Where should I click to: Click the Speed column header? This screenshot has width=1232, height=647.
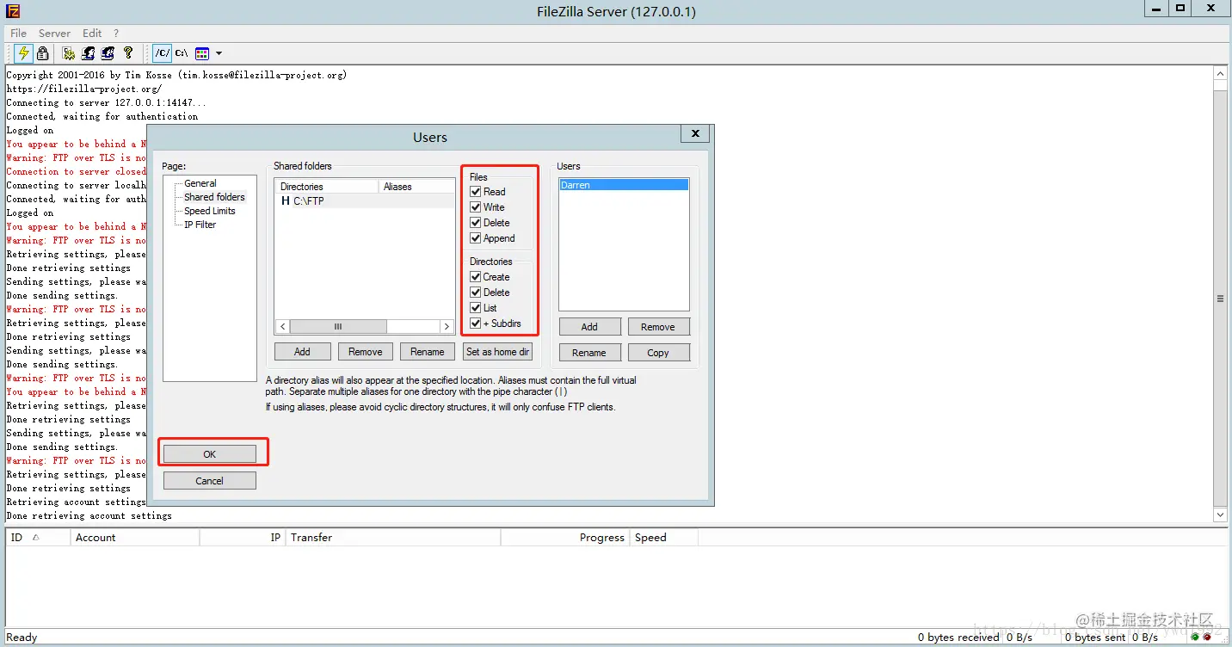coord(664,538)
